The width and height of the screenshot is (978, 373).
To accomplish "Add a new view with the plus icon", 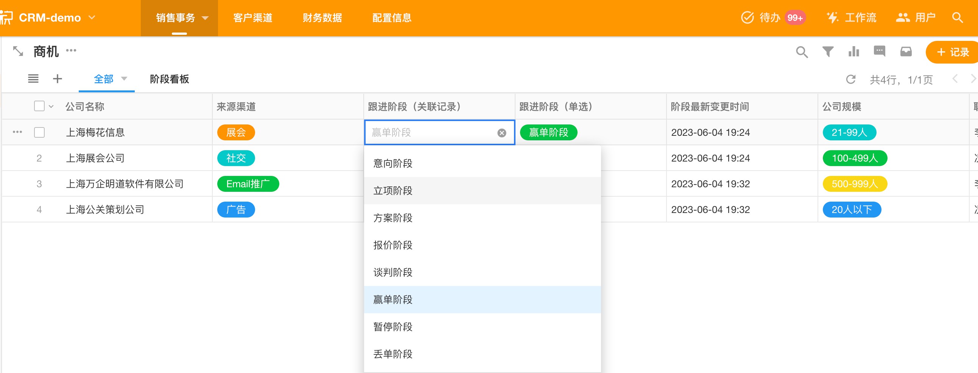I will [x=57, y=79].
